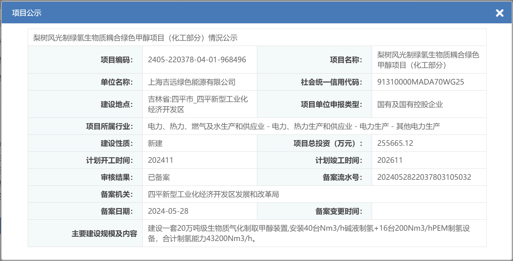The width and height of the screenshot is (513, 261).
Task: Select planned start time 202411
Action: (x=161, y=160)
